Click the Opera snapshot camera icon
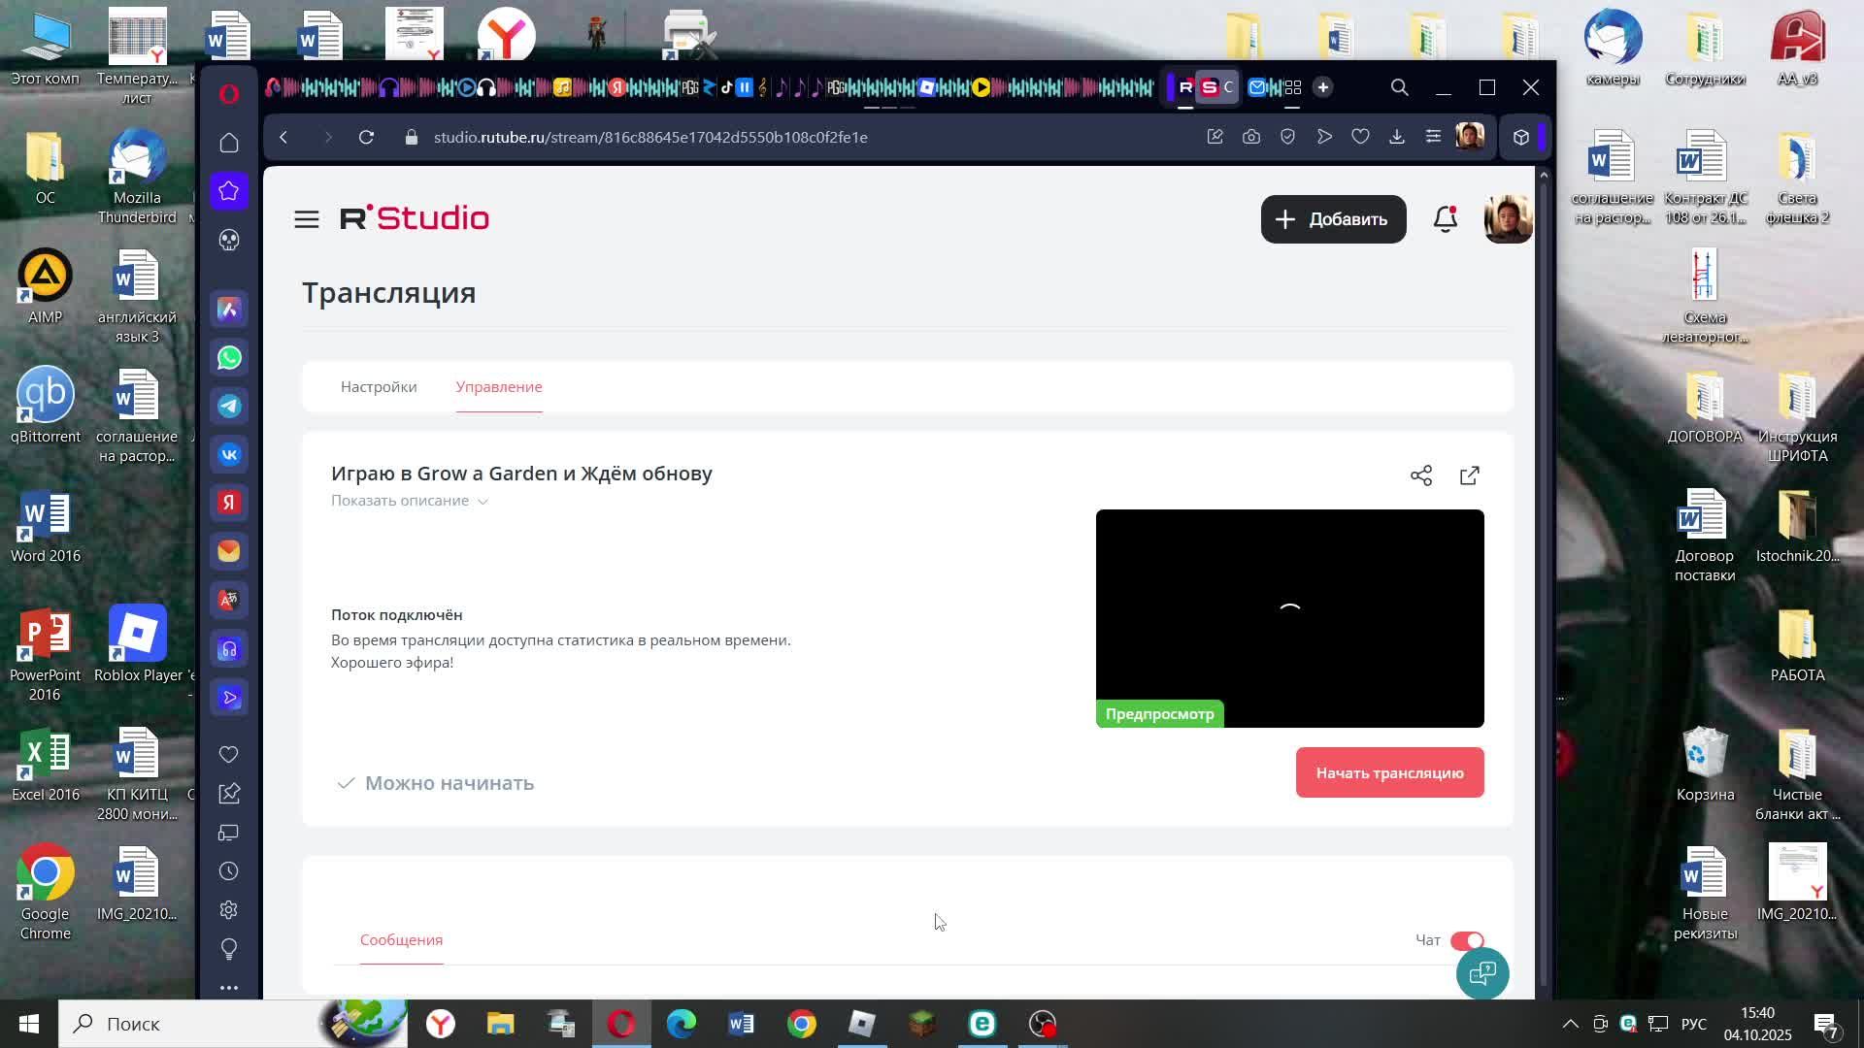The height and width of the screenshot is (1048, 1864). [x=1251, y=138]
